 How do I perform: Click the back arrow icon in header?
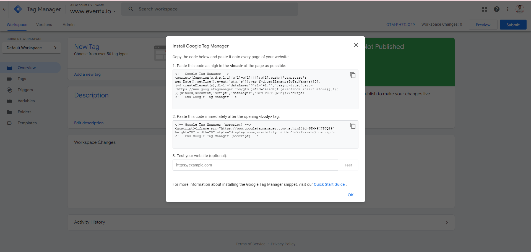(x=4, y=9)
